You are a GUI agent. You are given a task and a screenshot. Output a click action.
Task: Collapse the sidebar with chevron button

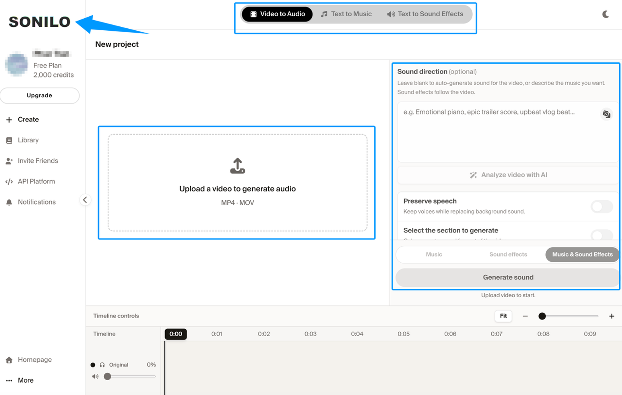pyautogui.click(x=85, y=200)
